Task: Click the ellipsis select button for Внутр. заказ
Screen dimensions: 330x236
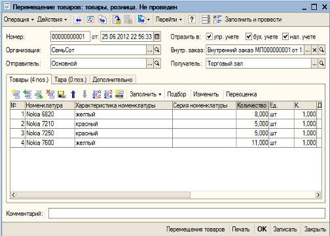Action: pos(307,50)
